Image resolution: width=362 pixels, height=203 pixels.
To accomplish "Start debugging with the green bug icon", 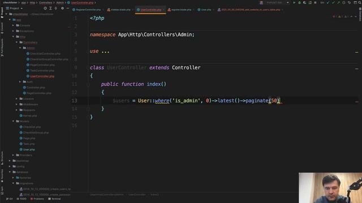I will pos(299,3).
